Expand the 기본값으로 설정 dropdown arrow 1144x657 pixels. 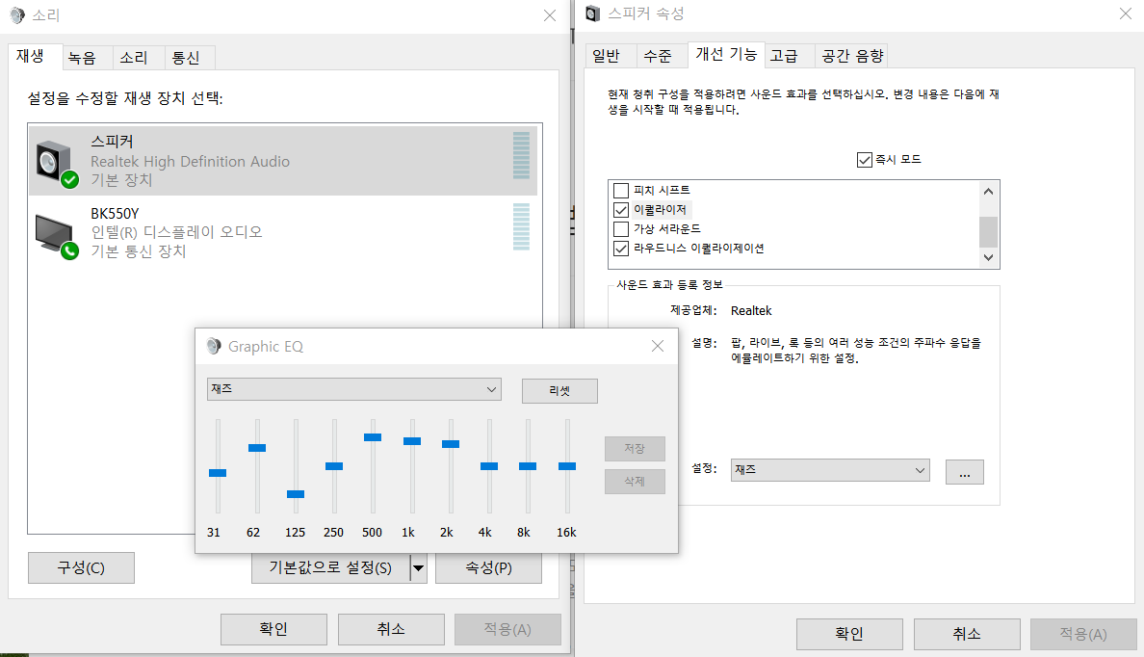[418, 567]
